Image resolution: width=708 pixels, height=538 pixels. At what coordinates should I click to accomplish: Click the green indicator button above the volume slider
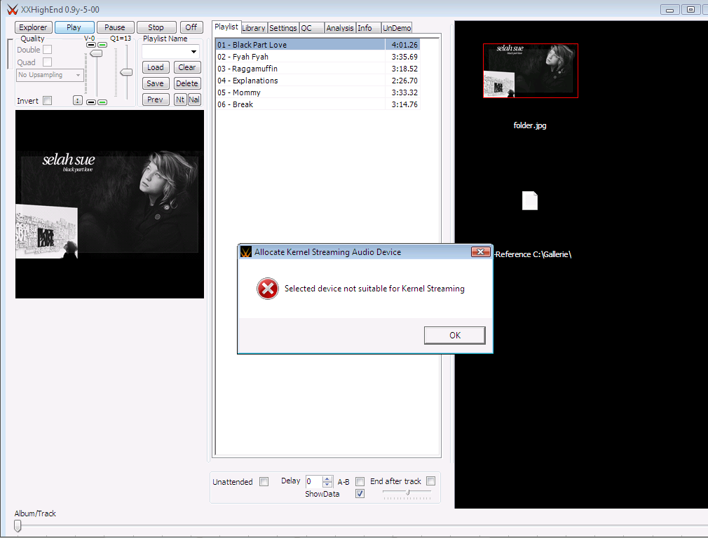point(102,45)
